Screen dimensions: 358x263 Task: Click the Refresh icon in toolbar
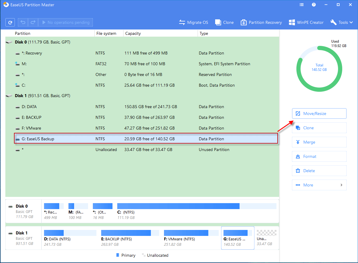coord(10,22)
